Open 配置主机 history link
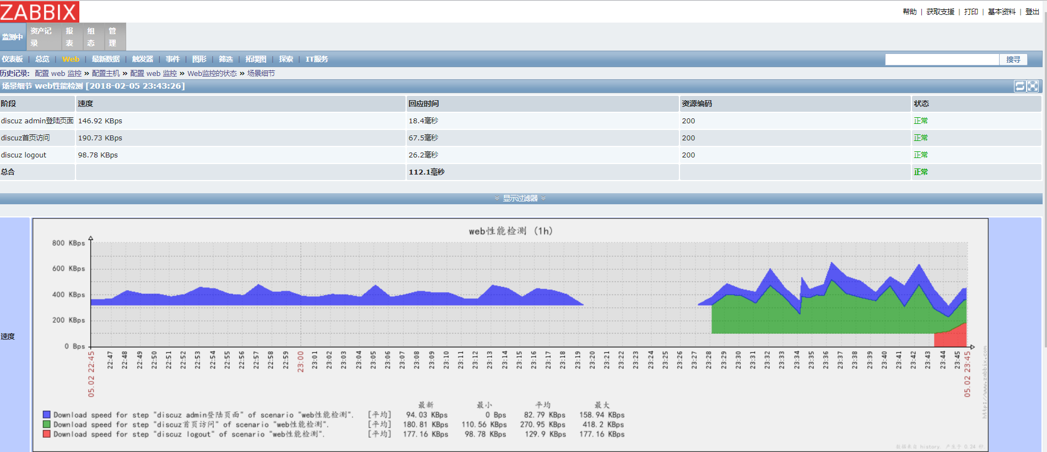Image resolution: width=1047 pixels, height=452 pixels. (106, 73)
